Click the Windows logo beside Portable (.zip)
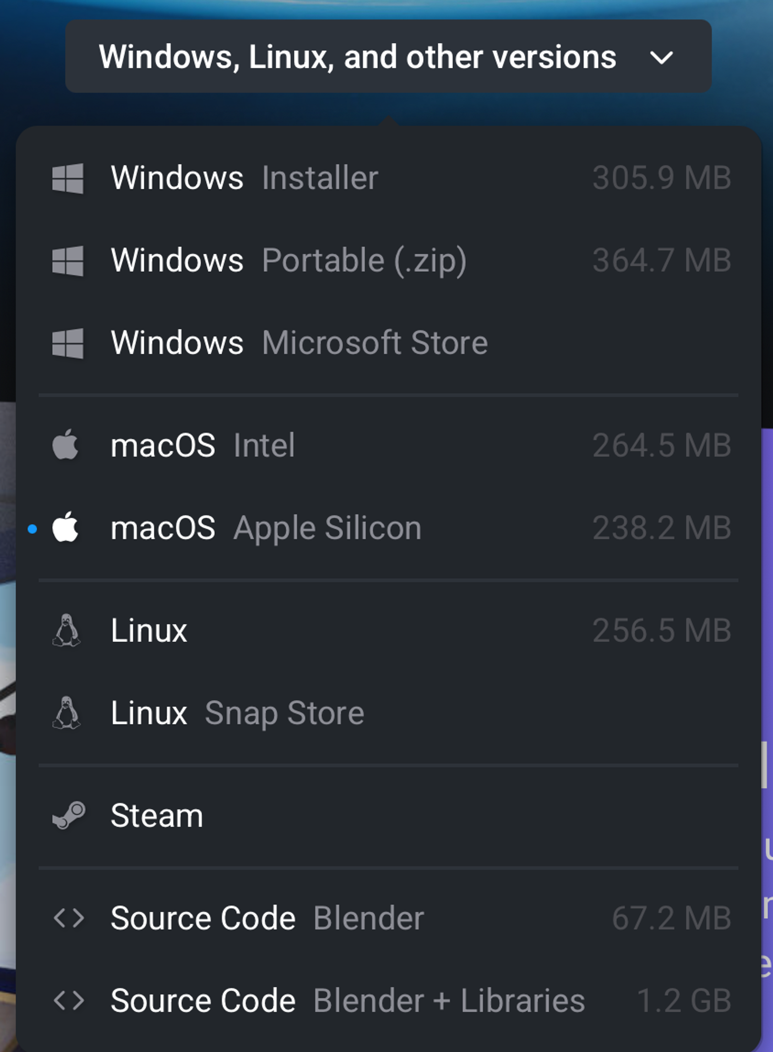Screen dimensions: 773x1052 point(68,261)
